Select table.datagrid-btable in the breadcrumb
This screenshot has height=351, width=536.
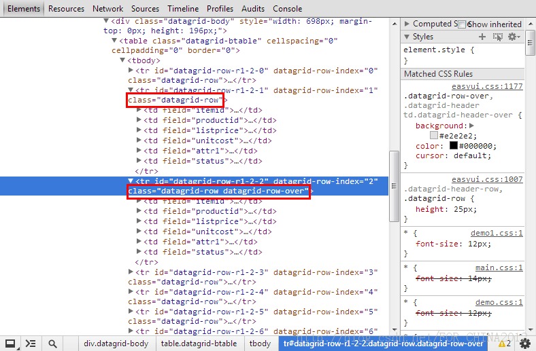point(199,344)
